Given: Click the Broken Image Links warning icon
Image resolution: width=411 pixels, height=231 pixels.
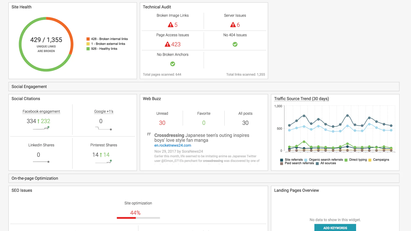Looking at the screenshot, I should coord(170,25).
